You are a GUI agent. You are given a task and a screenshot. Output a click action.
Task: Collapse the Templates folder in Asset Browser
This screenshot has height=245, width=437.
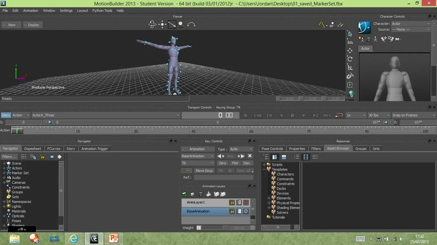(264, 169)
